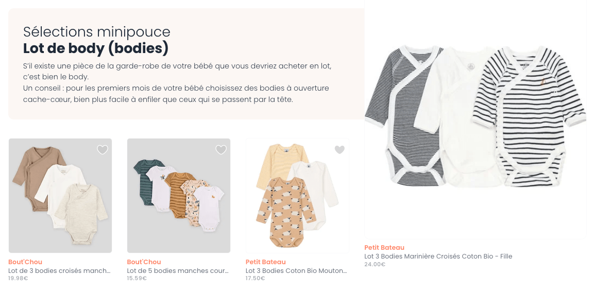
Task: Click the 24.00€ price
Action: point(375,264)
